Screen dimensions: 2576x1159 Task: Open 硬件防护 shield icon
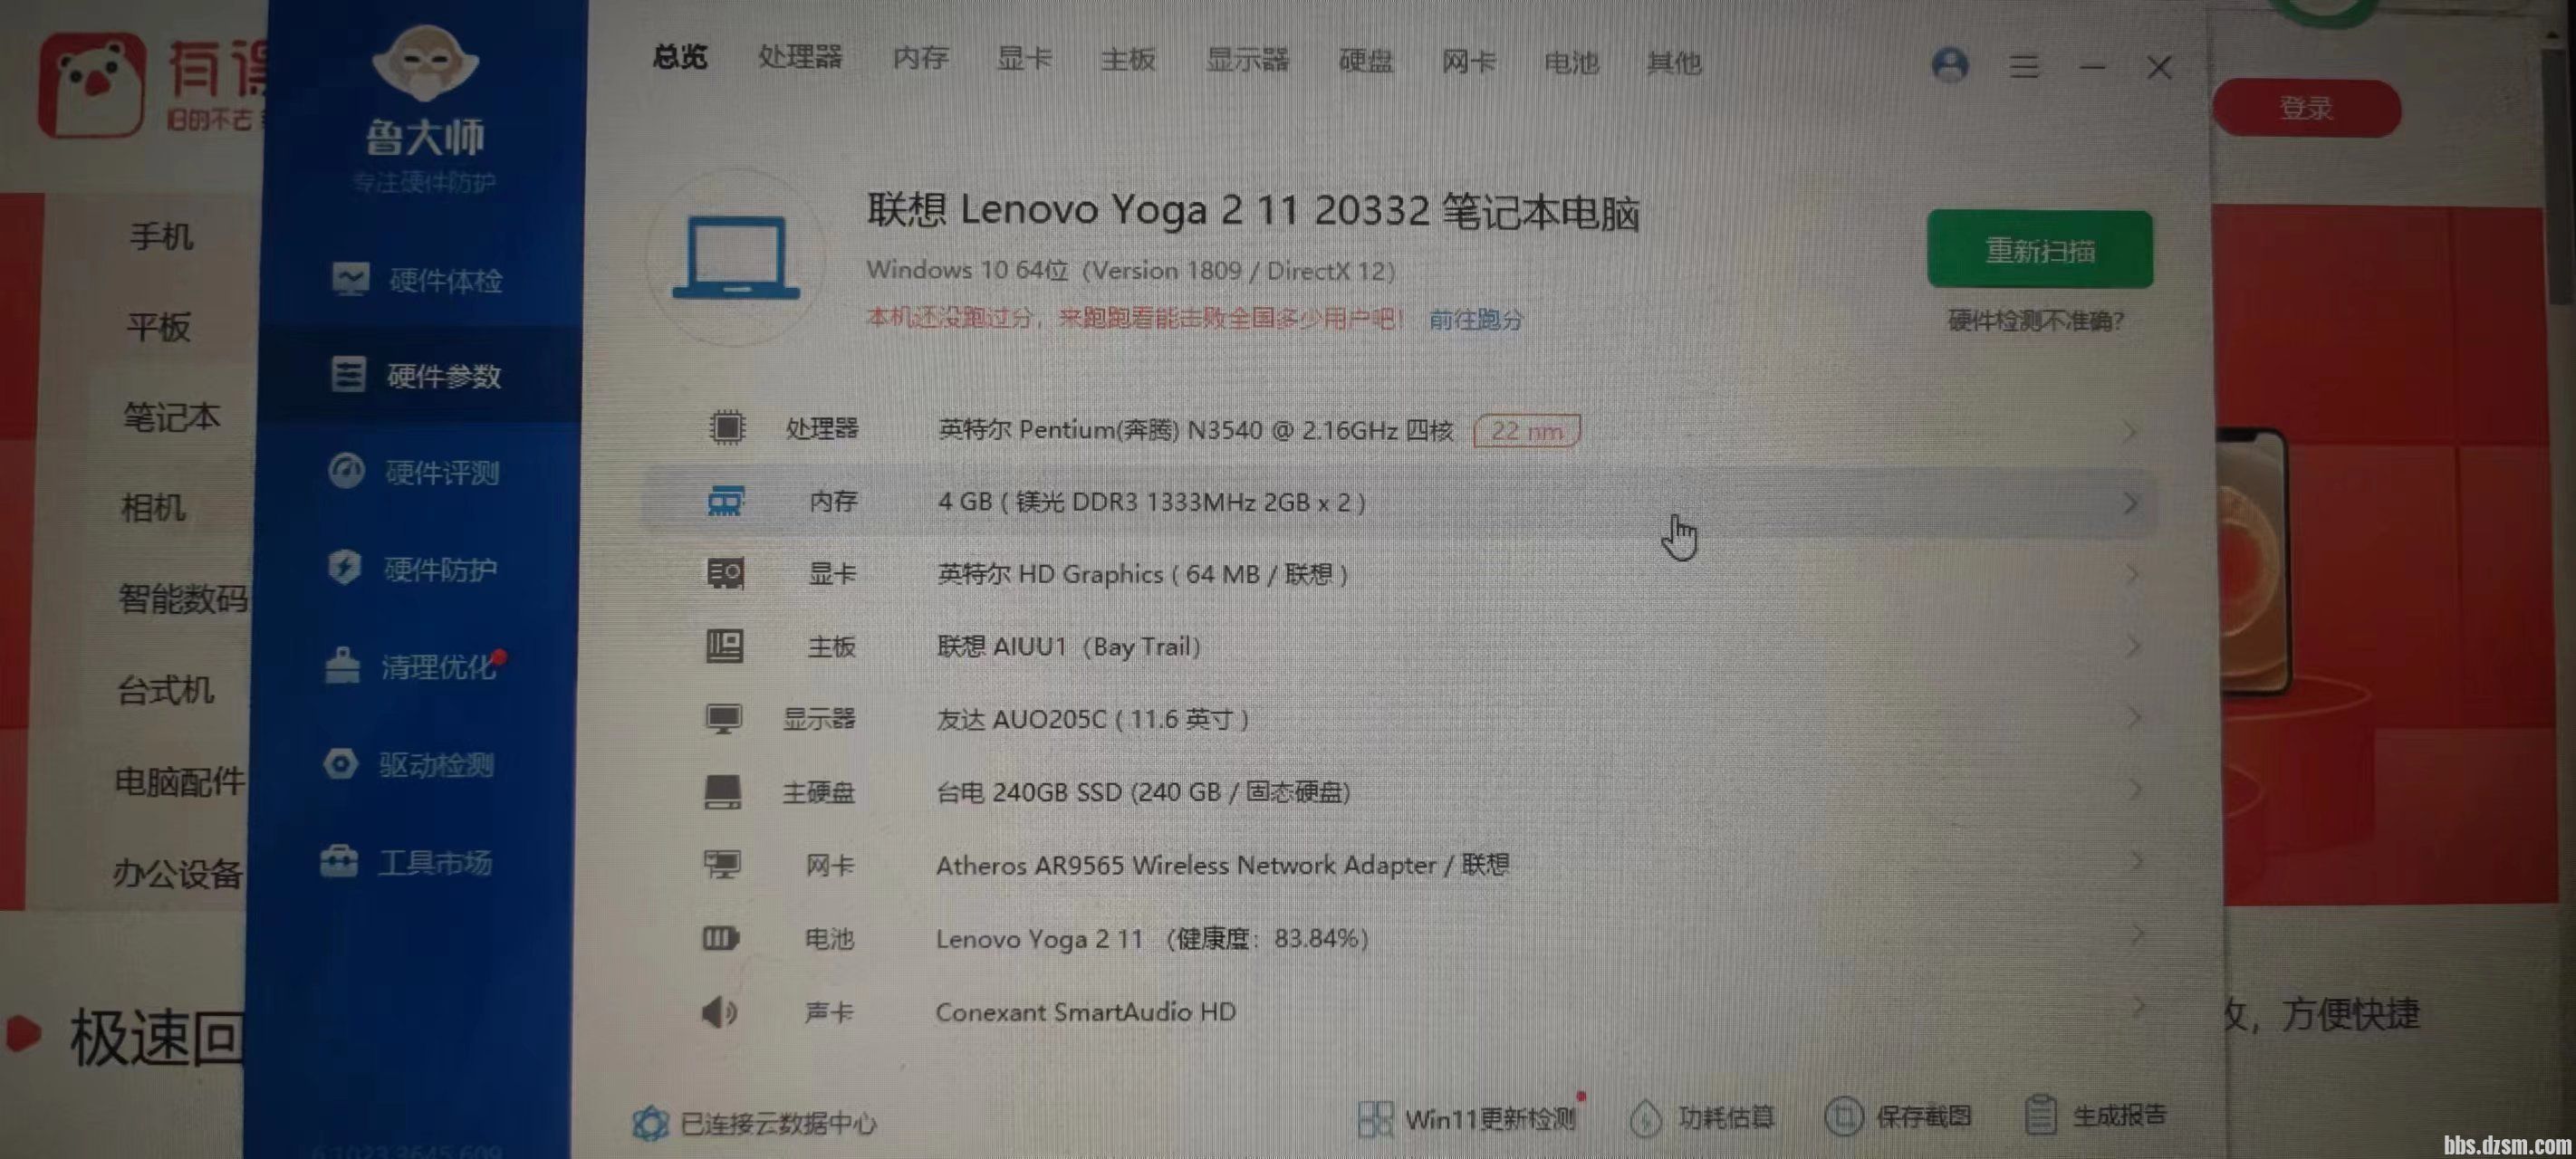click(344, 568)
